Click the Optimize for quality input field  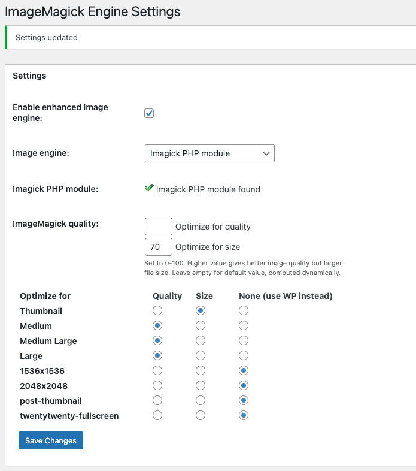pos(159,227)
